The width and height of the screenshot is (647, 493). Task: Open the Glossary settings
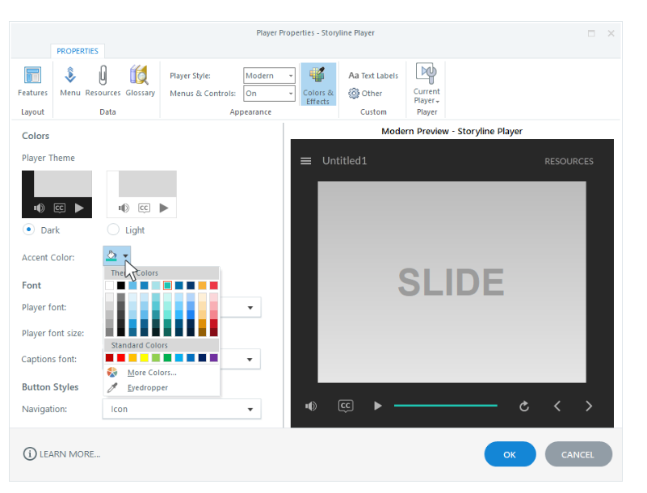(x=140, y=81)
